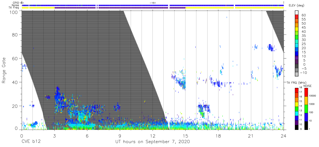Click the '-151' CPID value at top center
Image resolution: width=319 pixels, height=147 pixels.
click(x=153, y=3)
